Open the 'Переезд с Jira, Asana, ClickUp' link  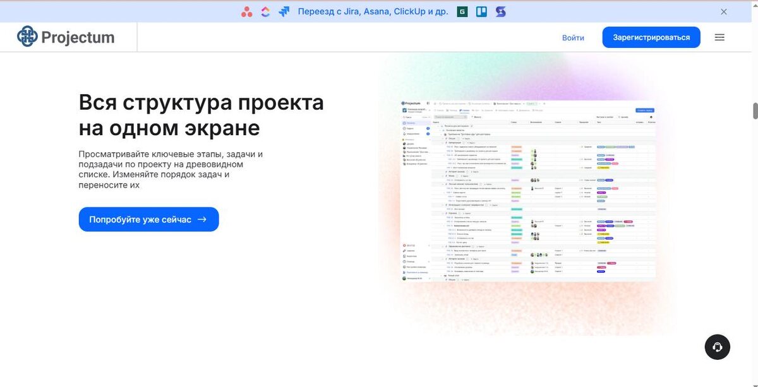(373, 11)
